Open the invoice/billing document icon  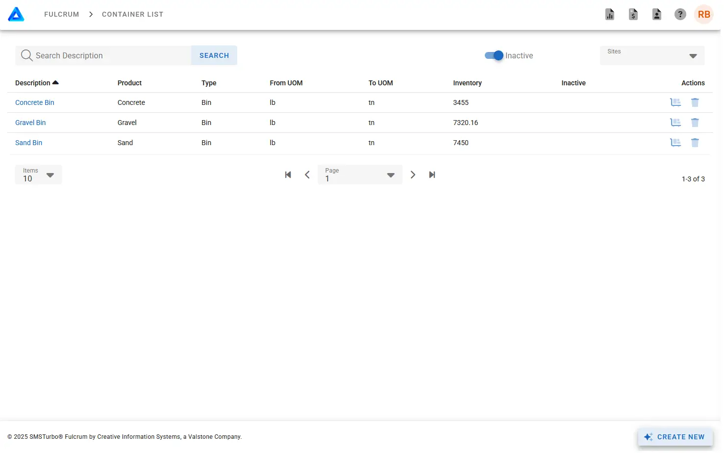pos(633,14)
